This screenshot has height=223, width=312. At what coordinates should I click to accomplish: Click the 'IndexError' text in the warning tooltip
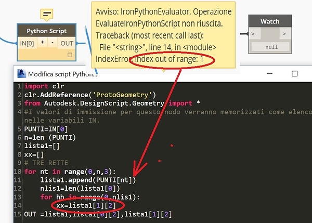[x=113, y=59]
